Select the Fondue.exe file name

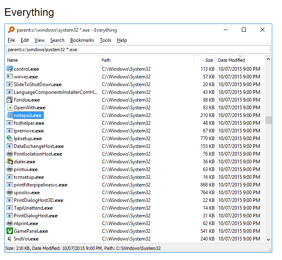(27, 100)
